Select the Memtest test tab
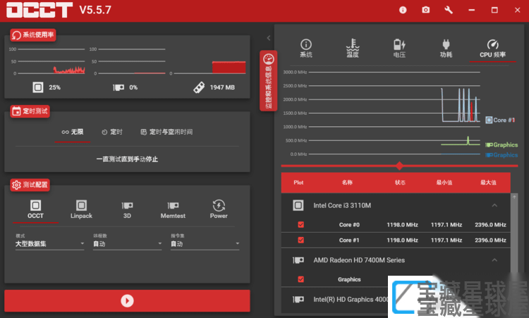Screen dimensions: 529x318 pyautogui.click(x=173, y=209)
